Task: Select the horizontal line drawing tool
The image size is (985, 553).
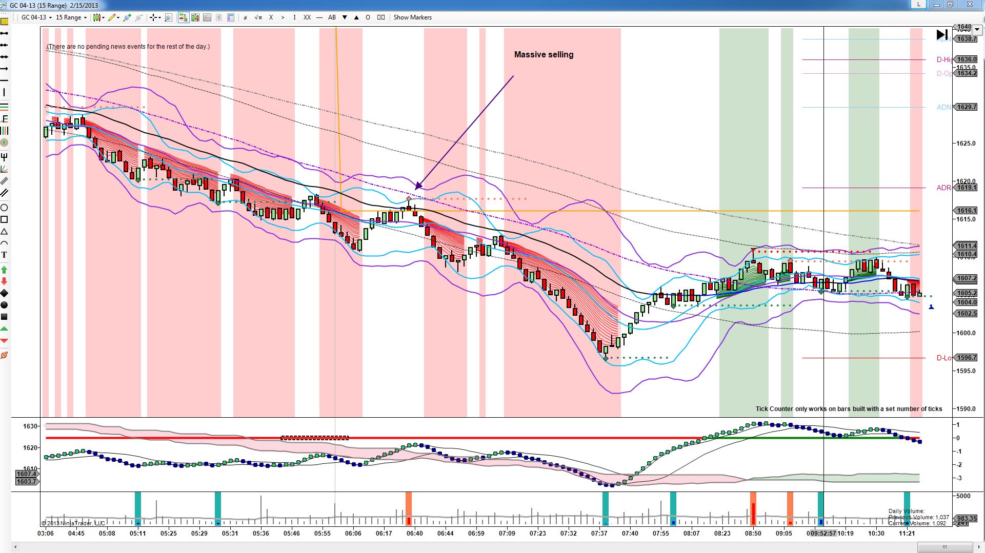Action: [5, 80]
